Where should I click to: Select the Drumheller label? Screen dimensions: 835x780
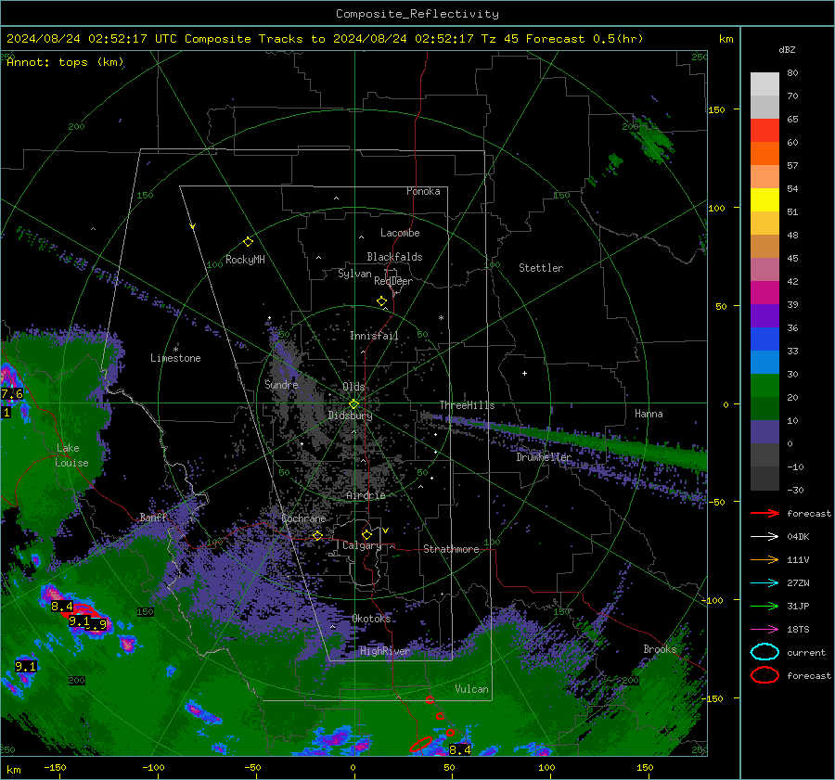pyautogui.click(x=544, y=457)
